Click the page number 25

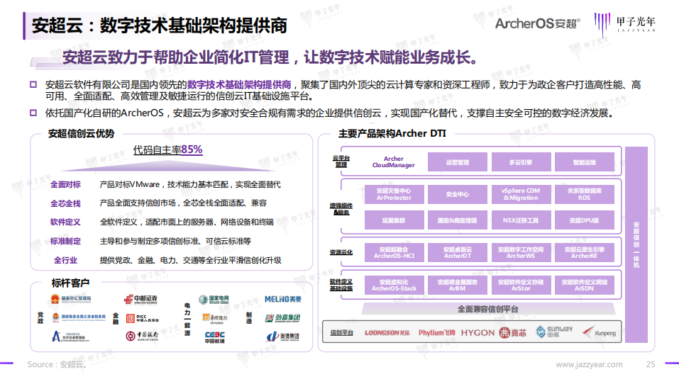pos(651,364)
